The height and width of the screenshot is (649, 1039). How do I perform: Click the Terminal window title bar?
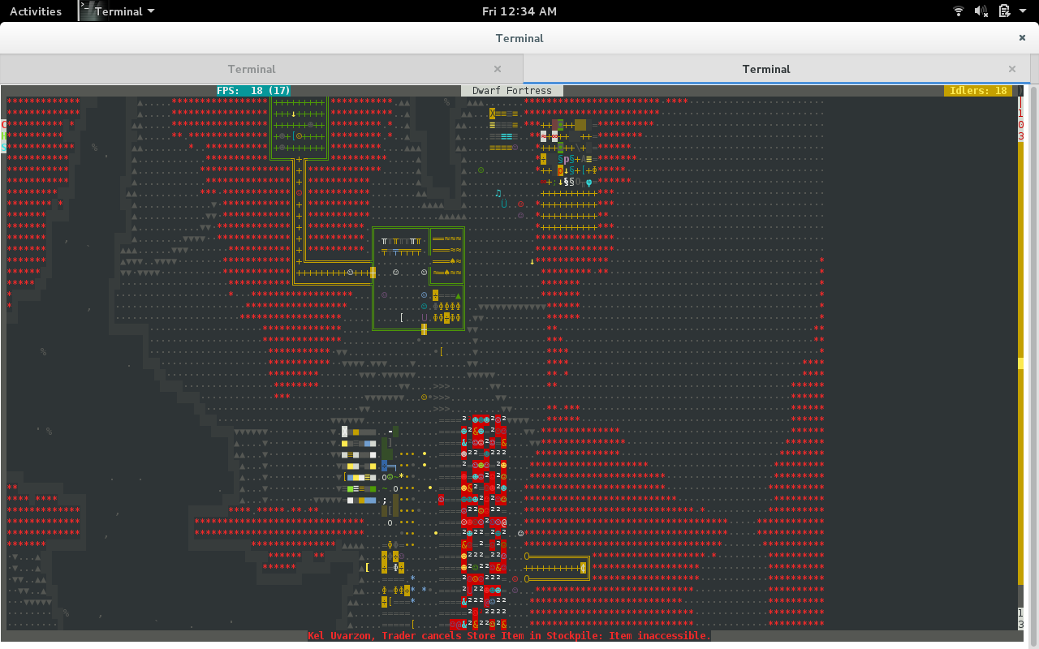[519, 38]
